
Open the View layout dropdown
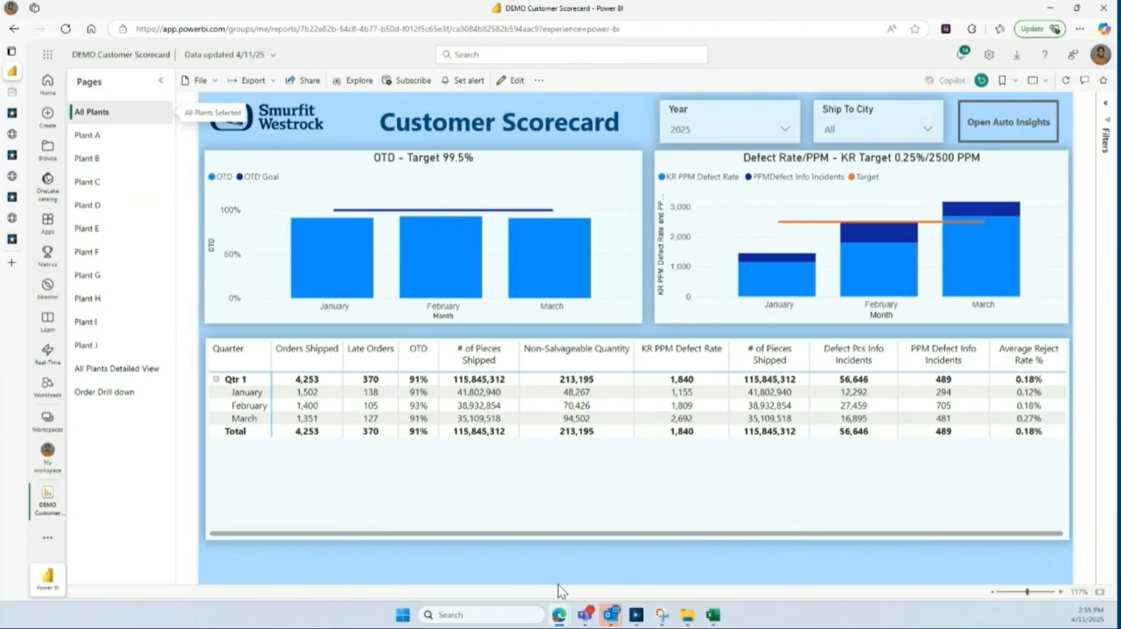pos(1038,81)
